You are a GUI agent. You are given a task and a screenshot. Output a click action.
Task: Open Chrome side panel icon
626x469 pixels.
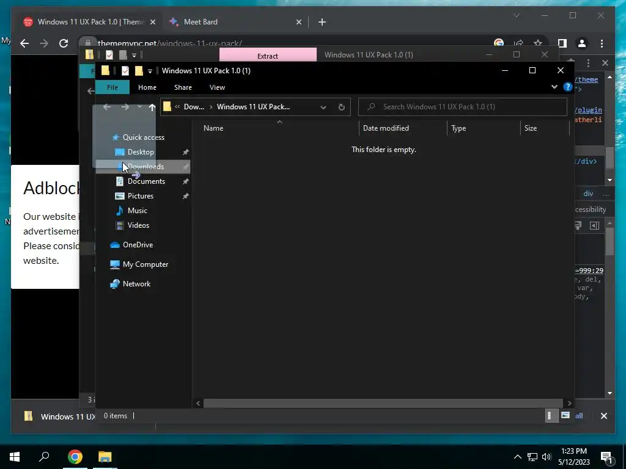[x=562, y=43]
